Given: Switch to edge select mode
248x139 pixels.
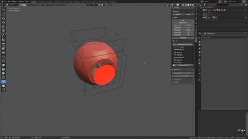Looking at the screenshot, I should tap(23, 5).
